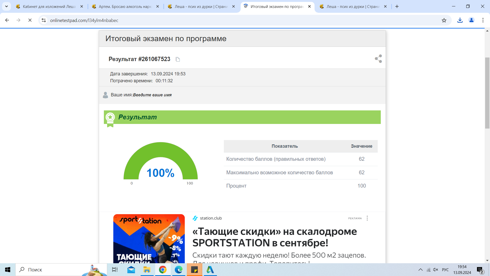Open Chrome three-dot main menu
This screenshot has width=490, height=276.
pos(483,20)
